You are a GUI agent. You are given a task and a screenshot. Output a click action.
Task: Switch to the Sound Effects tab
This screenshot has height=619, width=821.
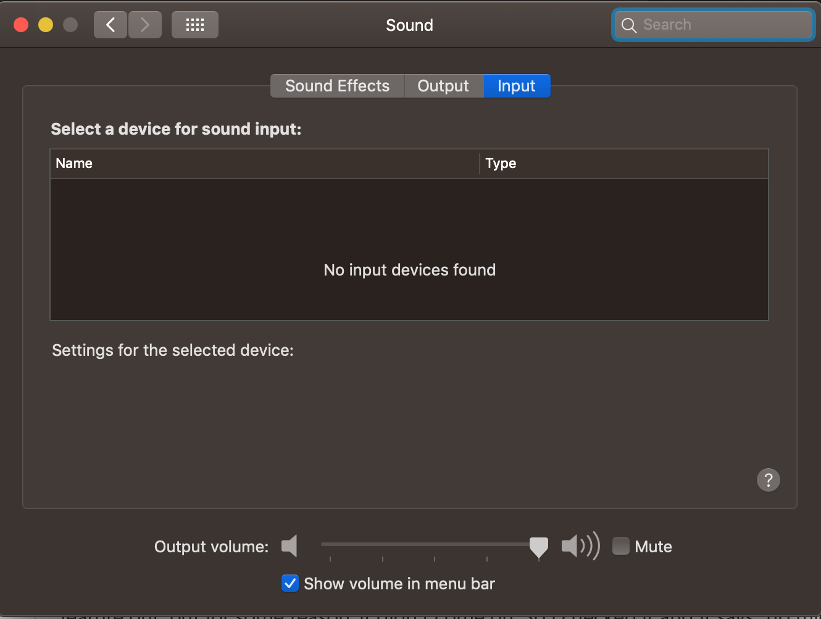click(x=337, y=86)
